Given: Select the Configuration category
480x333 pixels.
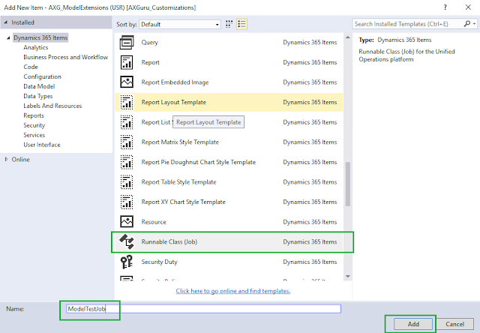Looking at the screenshot, I should pos(42,76).
